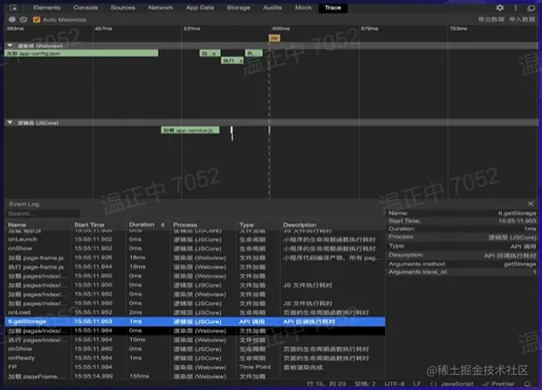The height and width of the screenshot is (390, 542).
Task: Click the Start Time column header
Action: pyautogui.click(x=89, y=224)
